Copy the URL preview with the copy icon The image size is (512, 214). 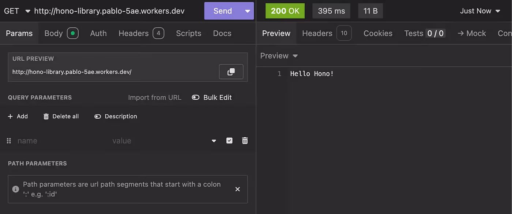(231, 72)
